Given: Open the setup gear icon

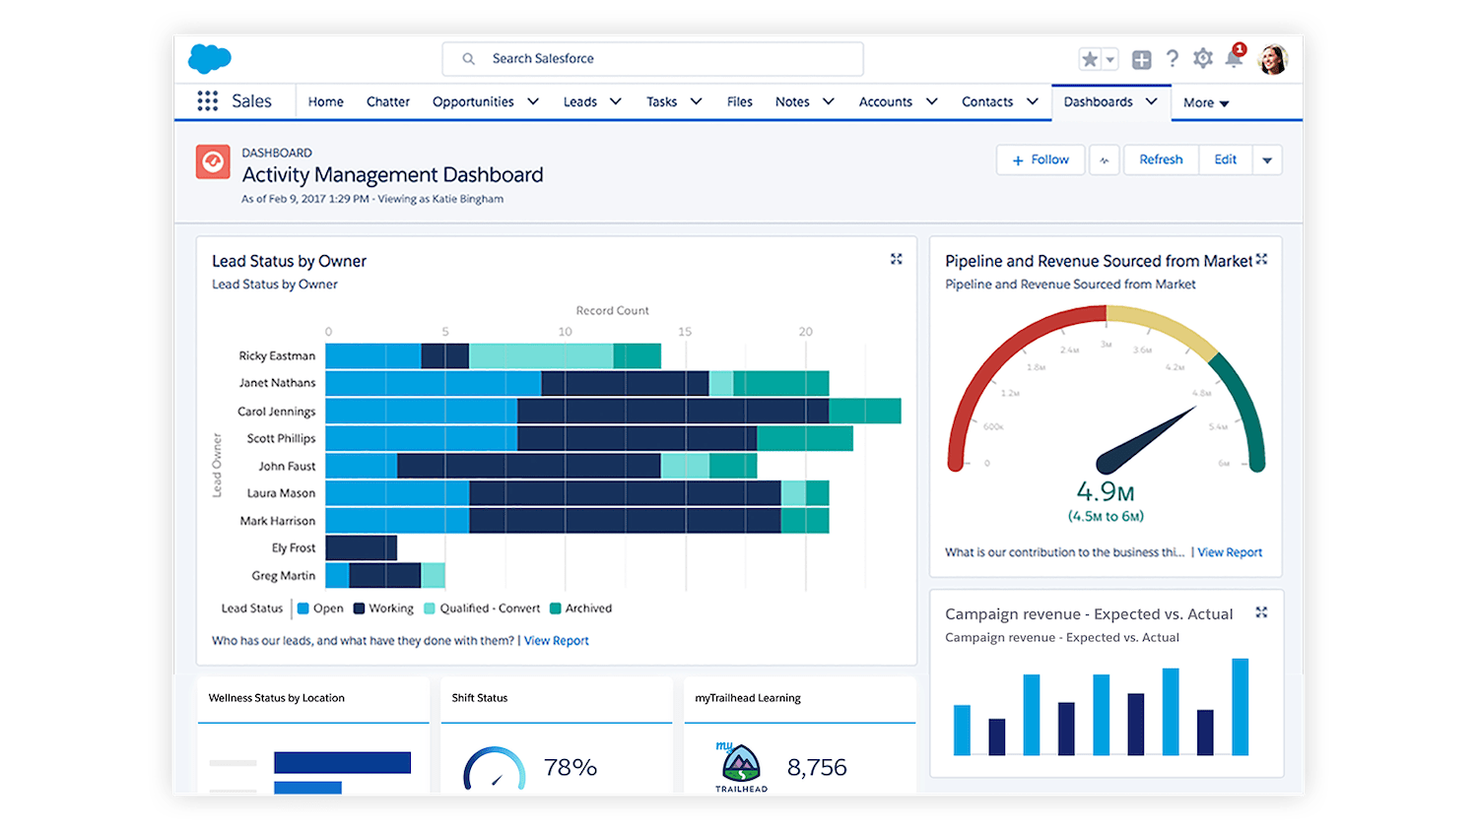Looking at the screenshot, I should tap(1202, 59).
